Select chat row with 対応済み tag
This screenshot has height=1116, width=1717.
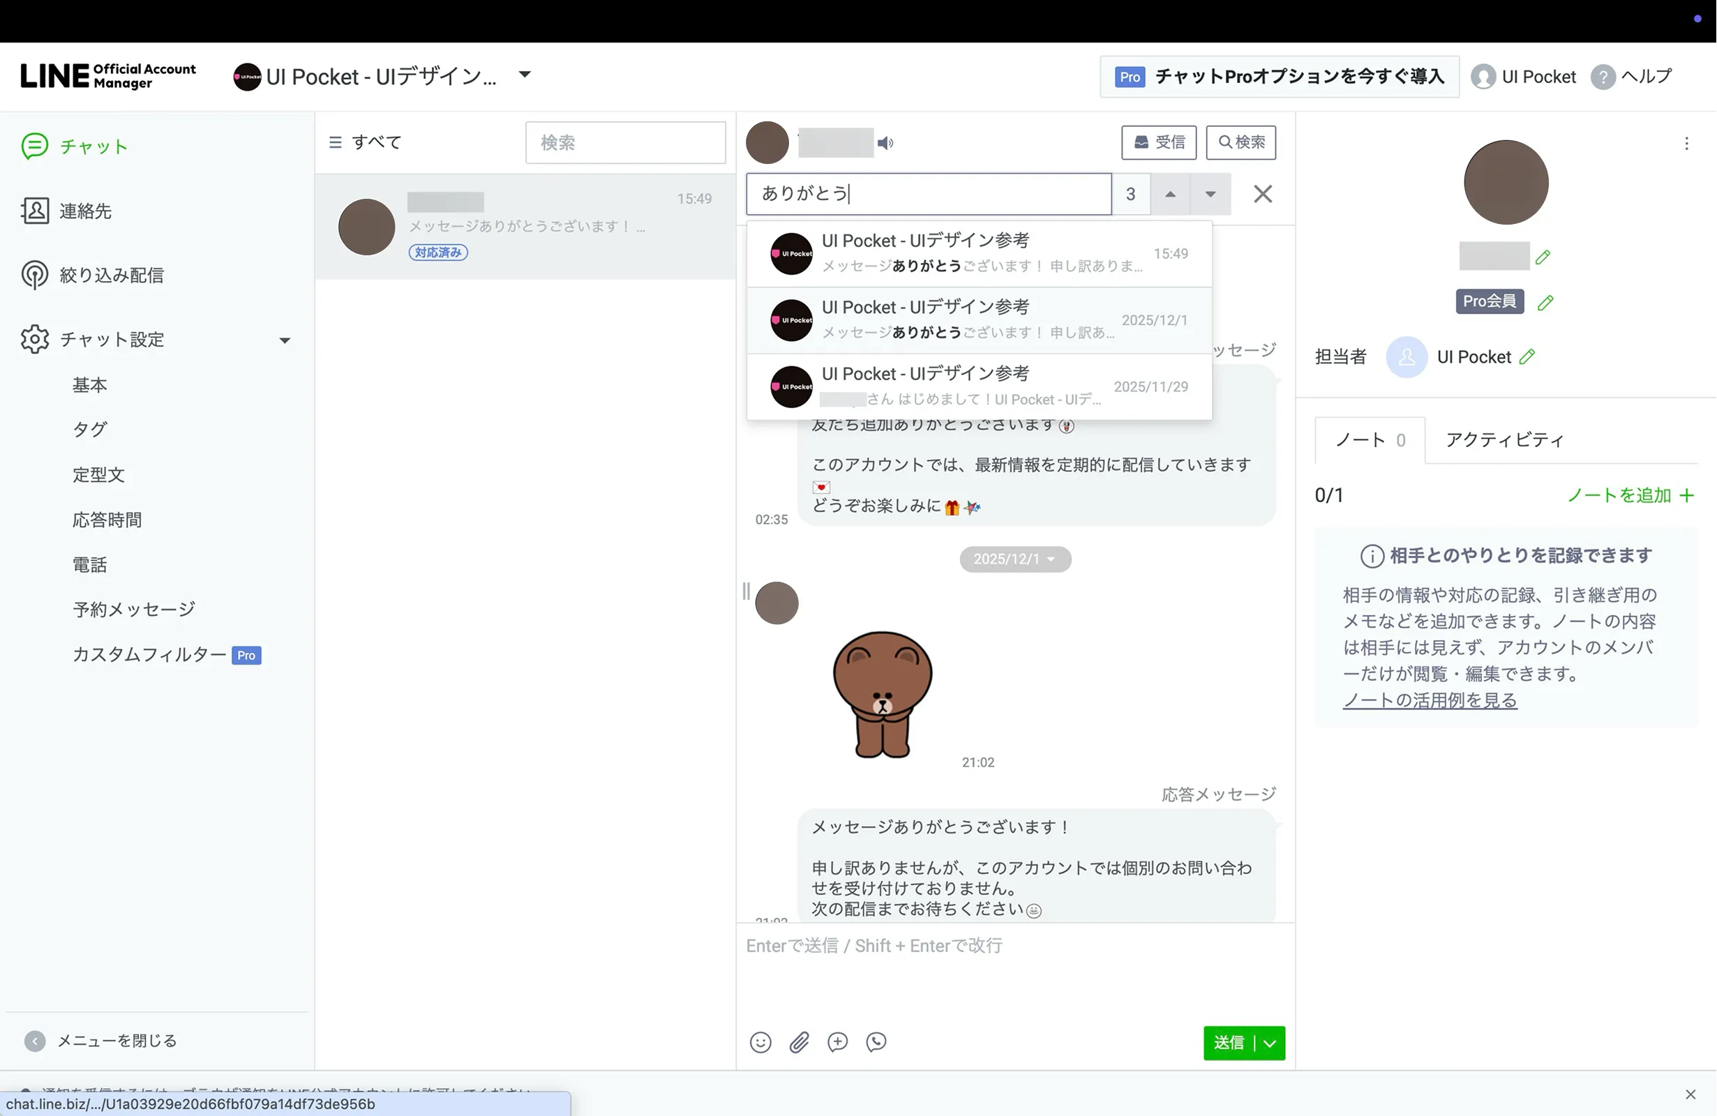click(x=525, y=227)
